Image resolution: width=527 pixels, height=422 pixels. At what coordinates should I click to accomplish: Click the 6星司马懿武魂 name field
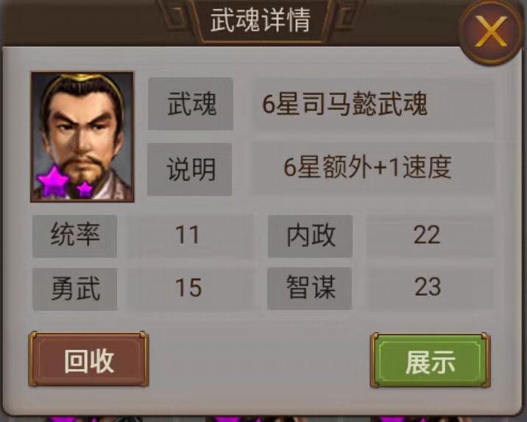coord(373,104)
